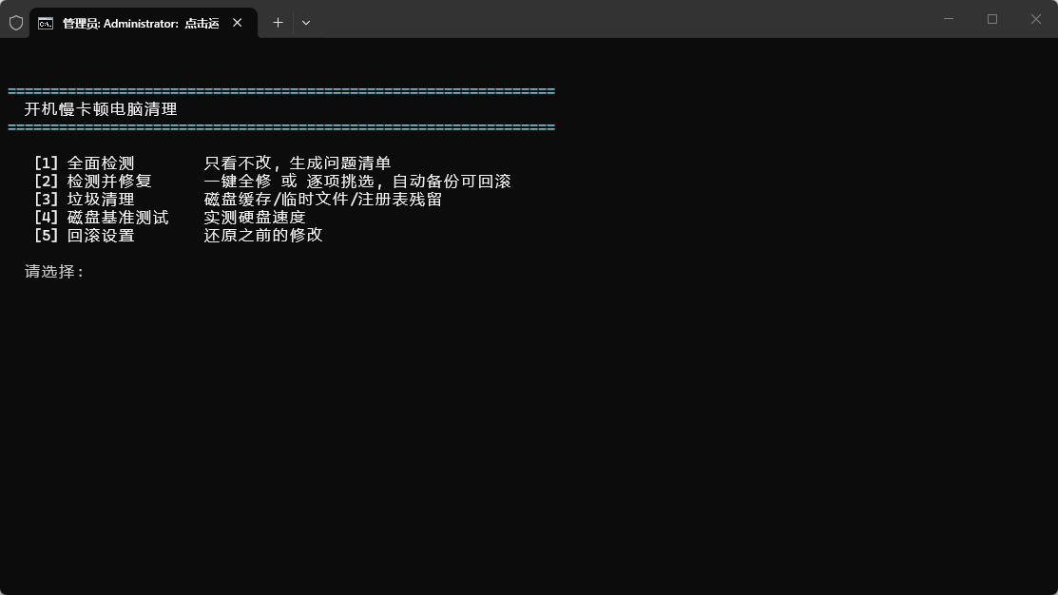Screen dimensions: 1058x595
Task: Click menu option [4] 磁盘基准测试
Action: (x=101, y=218)
